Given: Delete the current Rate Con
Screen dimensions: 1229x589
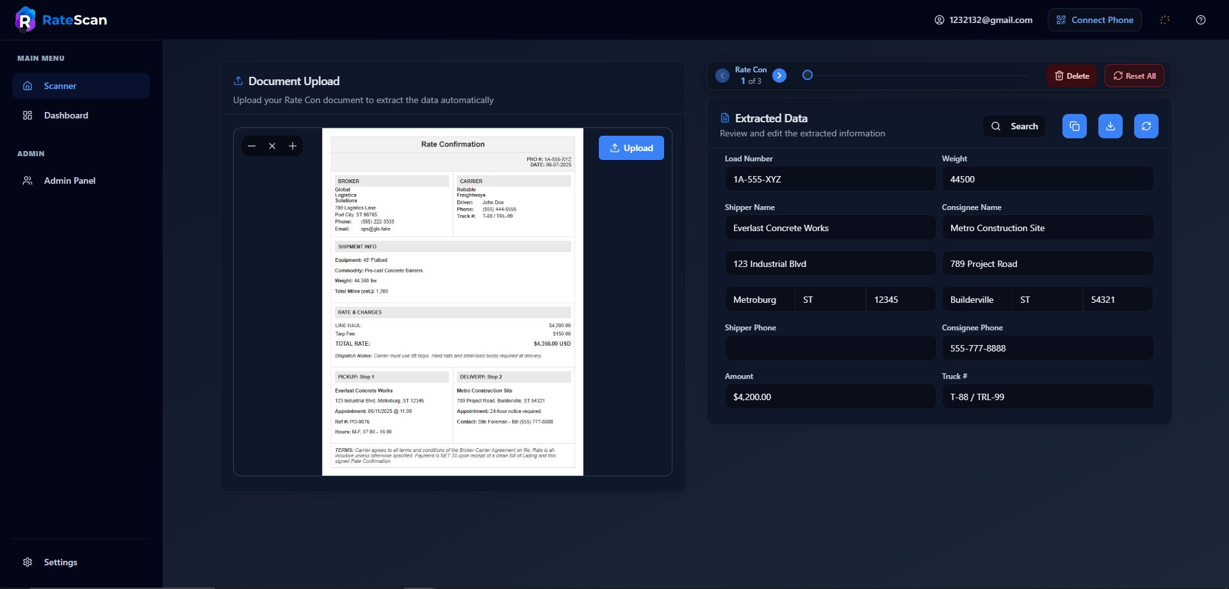Looking at the screenshot, I should (x=1072, y=76).
